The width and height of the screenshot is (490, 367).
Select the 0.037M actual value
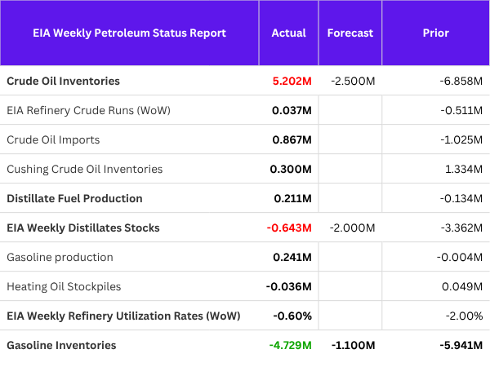(x=292, y=110)
